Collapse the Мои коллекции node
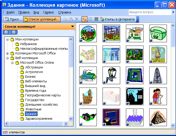Image resolution: width=176 pixels, height=136 pixels. [x=7, y=39]
